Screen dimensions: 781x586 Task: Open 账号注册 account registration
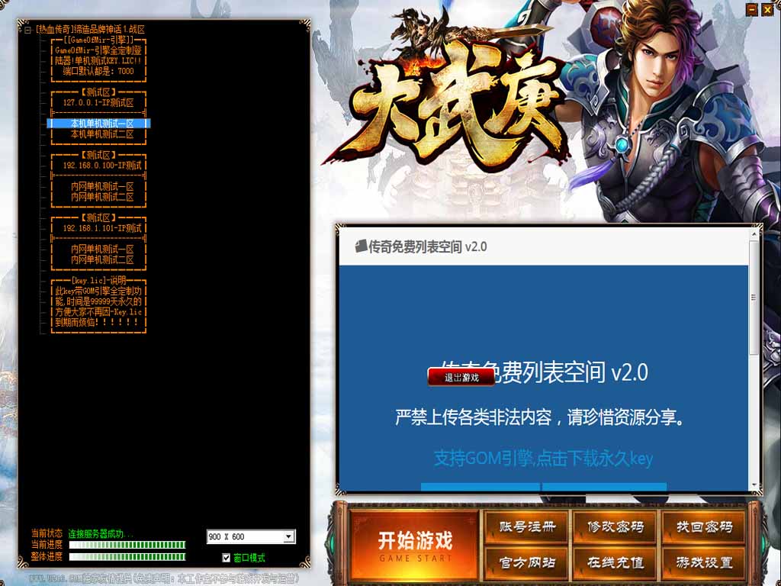click(x=527, y=527)
